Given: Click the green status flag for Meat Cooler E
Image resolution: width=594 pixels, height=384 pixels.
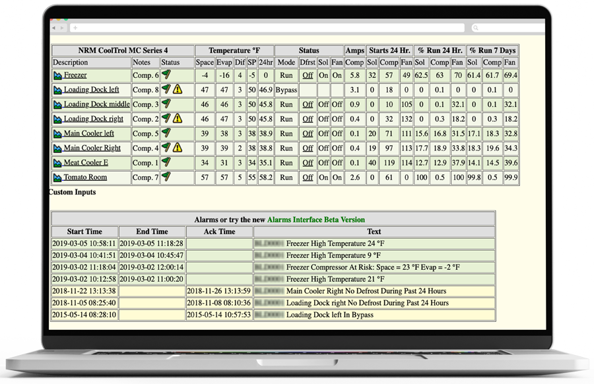Looking at the screenshot, I should (x=166, y=162).
